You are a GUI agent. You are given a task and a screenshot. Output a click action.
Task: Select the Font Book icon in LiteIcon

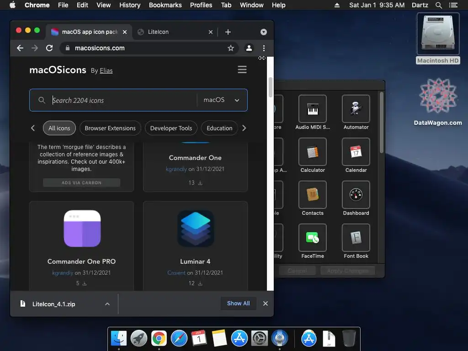click(x=356, y=238)
